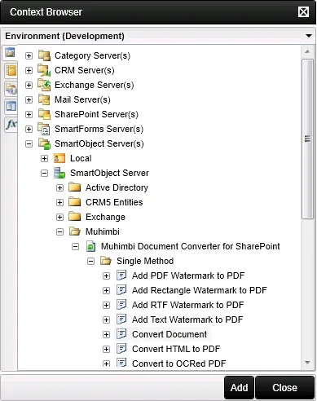Click the vertical scrollbar thumb
Viewport: 317px width, 401px height.
point(307,139)
